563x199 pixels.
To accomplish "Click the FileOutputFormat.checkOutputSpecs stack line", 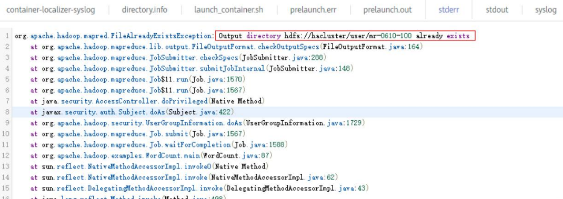I will (227, 47).
